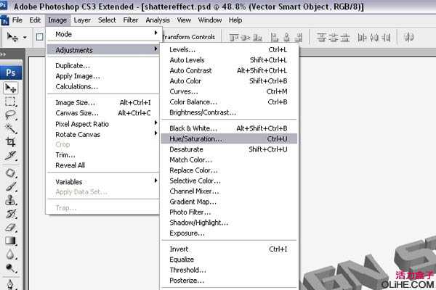Screen dimensions: 436x290
Task: Select the Lasso tool
Action: pyautogui.click(x=10, y=115)
